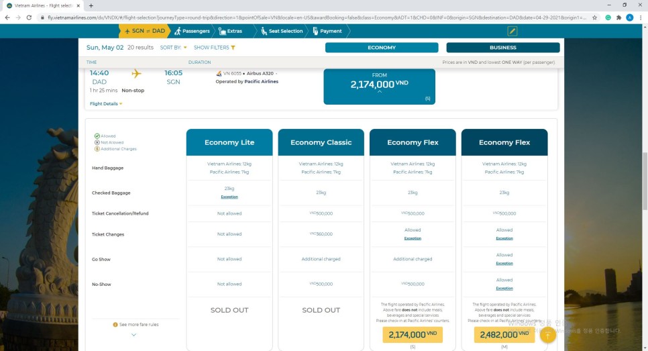Click the Sun, May 02 date label
This screenshot has width=648, height=351.
(105, 48)
